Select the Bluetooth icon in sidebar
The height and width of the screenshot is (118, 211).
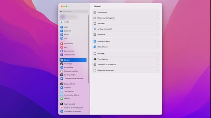click(62, 31)
